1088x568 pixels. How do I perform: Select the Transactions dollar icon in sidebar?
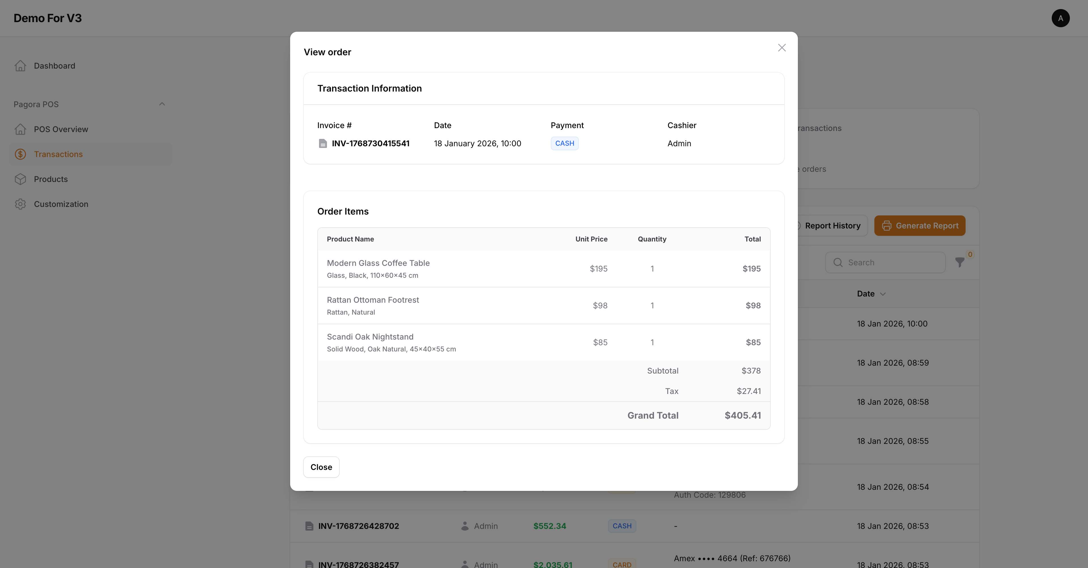(x=20, y=154)
